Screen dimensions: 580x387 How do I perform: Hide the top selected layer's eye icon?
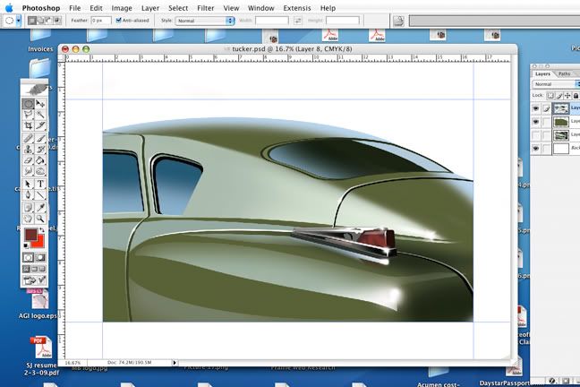pos(535,108)
